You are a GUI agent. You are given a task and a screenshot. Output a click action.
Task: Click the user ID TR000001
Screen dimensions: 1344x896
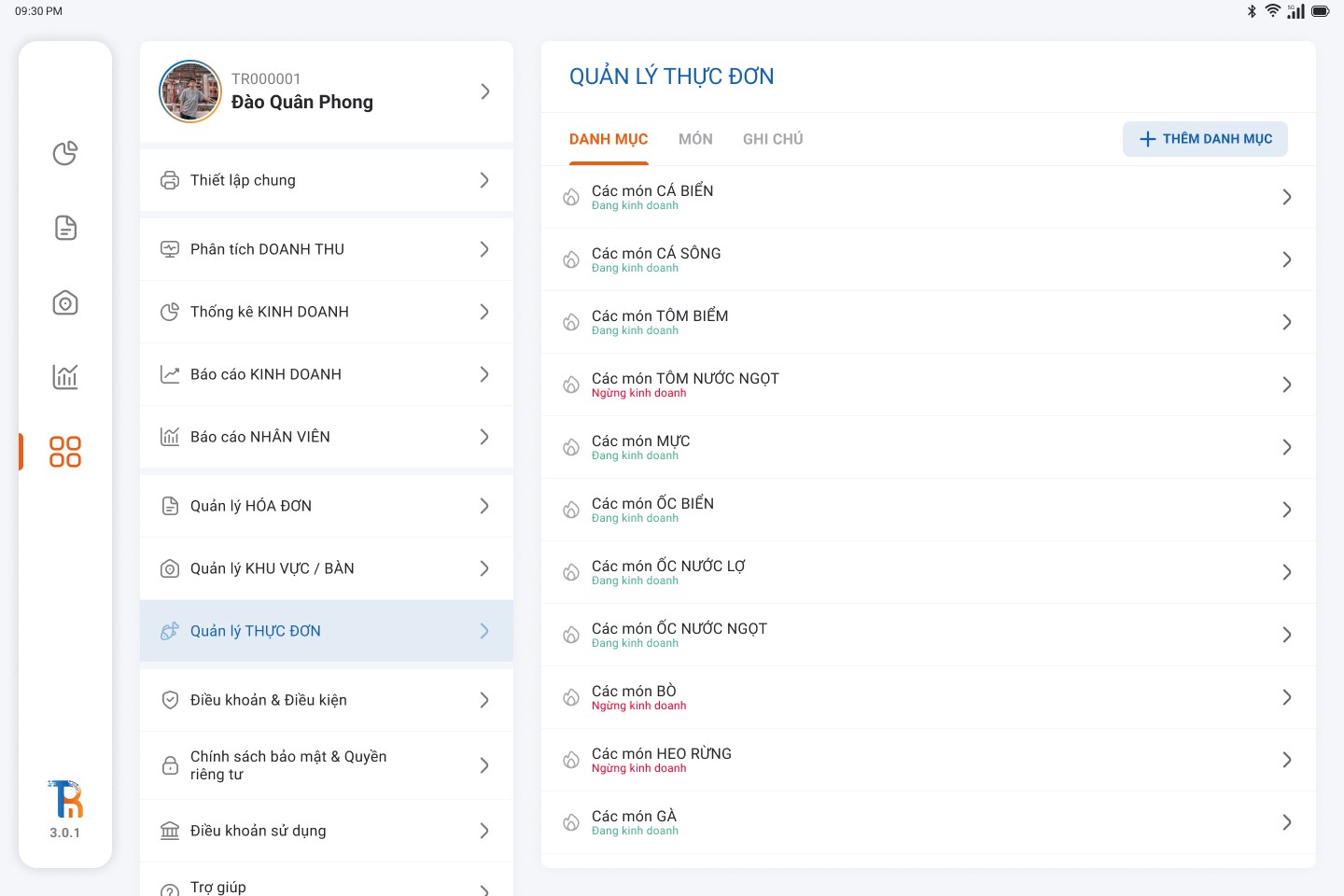pos(266,79)
